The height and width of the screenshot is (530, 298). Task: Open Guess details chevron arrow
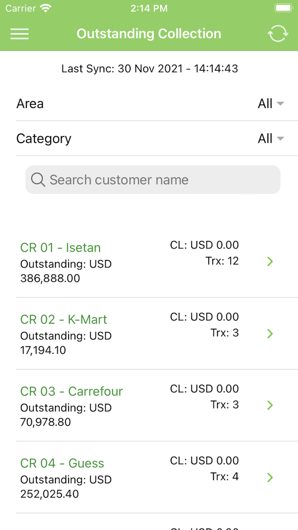coord(269,477)
